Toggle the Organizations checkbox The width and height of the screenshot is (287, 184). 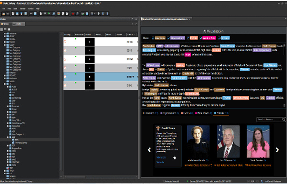point(168,38)
